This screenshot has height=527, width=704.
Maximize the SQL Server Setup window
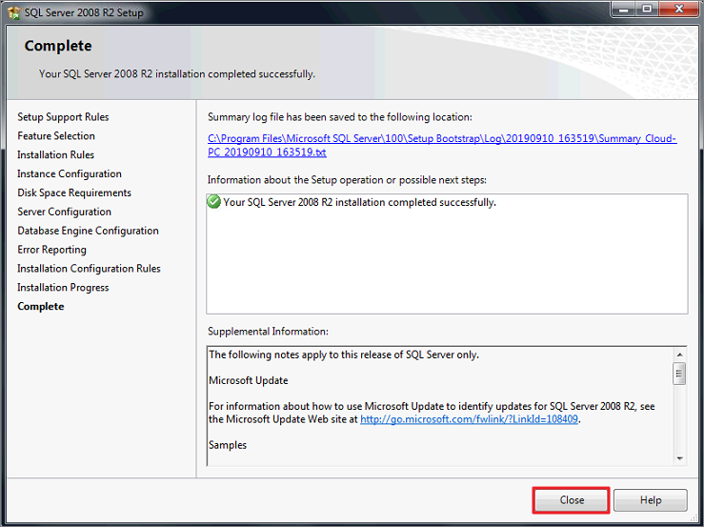pyautogui.click(x=647, y=9)
